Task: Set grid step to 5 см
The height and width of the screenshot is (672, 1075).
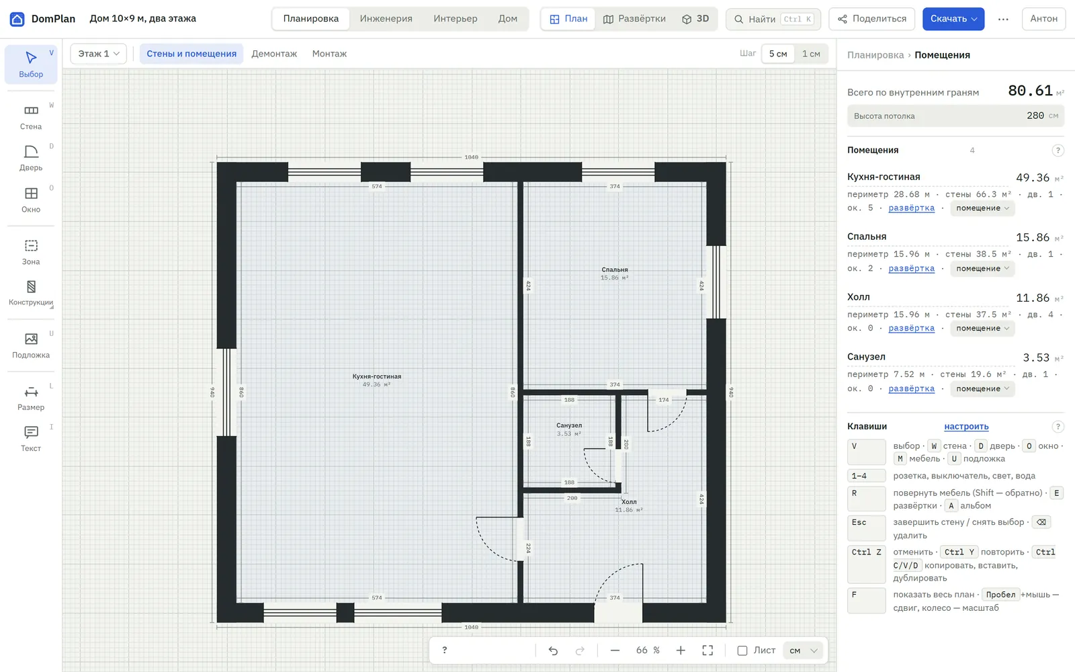Action: pyautogui.click(x=778, y=54)
